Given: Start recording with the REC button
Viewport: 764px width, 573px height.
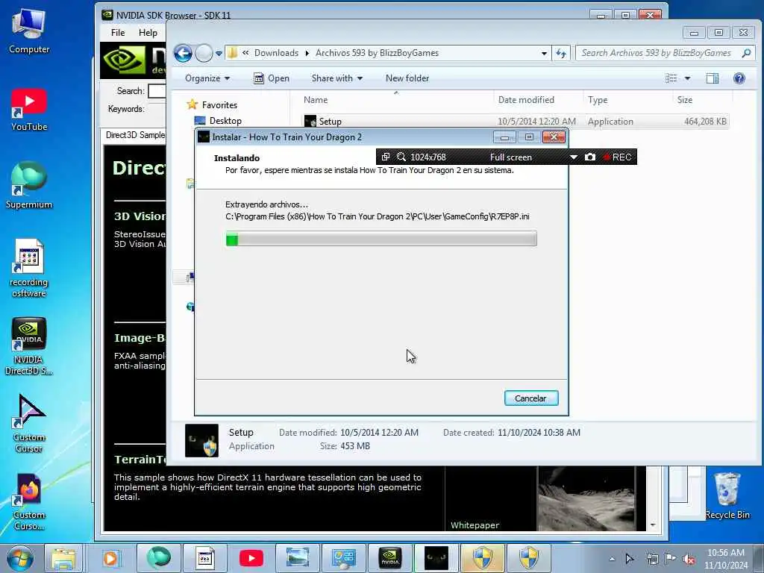Looking at the screenshot, I should 617,157.
